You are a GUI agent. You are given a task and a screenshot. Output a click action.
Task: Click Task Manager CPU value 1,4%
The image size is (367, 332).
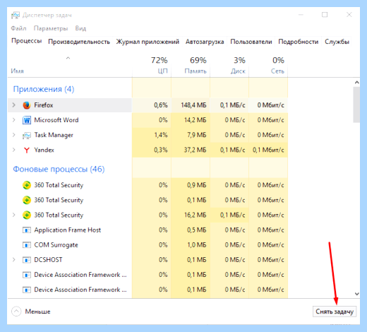click(161, 135)
